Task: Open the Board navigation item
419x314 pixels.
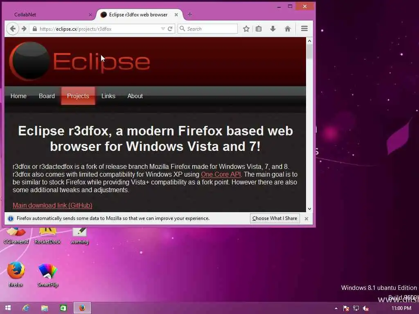Action: point(47,96)
